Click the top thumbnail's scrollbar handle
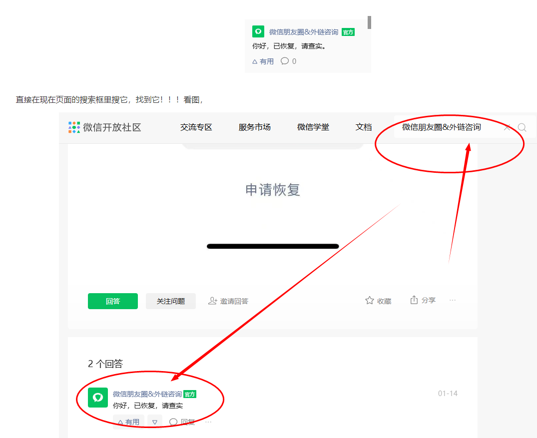537x438 pixels. (x=369, y=22)
